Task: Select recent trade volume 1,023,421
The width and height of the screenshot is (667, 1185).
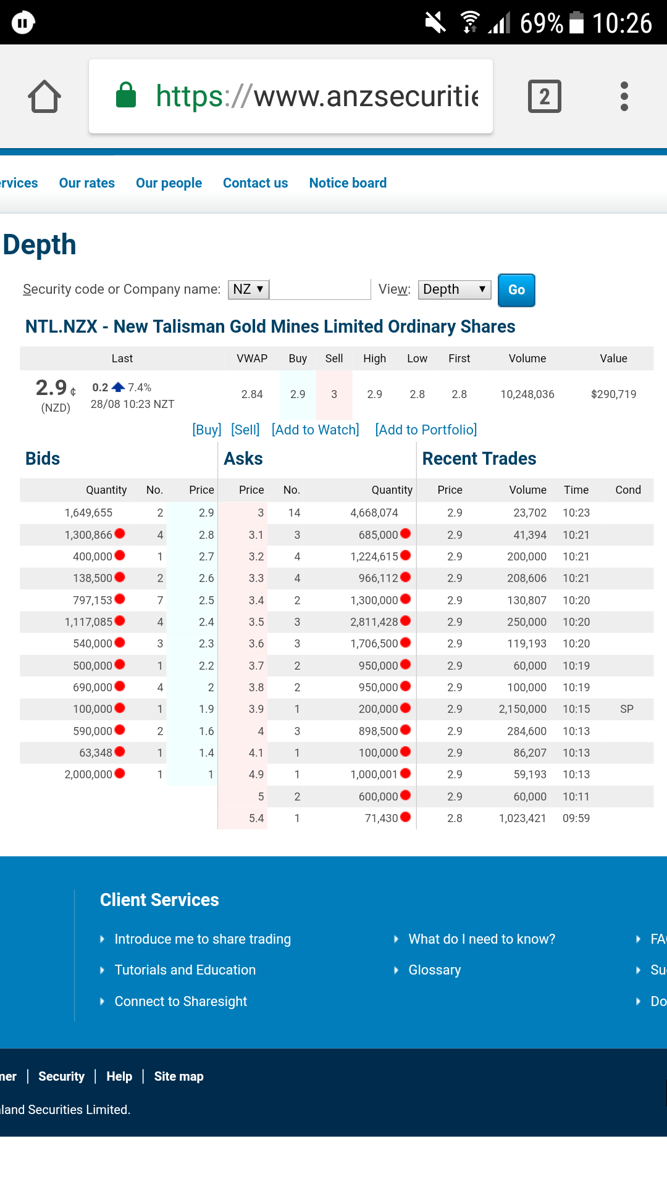Action: [522, 818]
